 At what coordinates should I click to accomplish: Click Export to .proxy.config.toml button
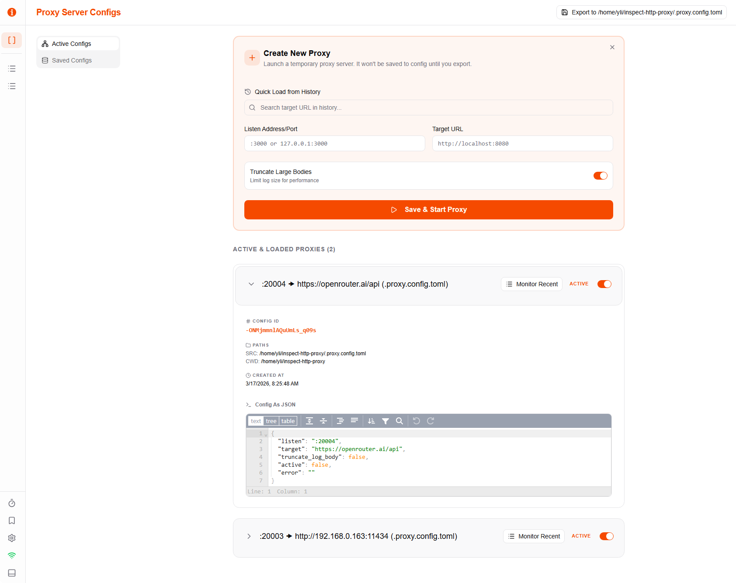(x=642, y=12)
